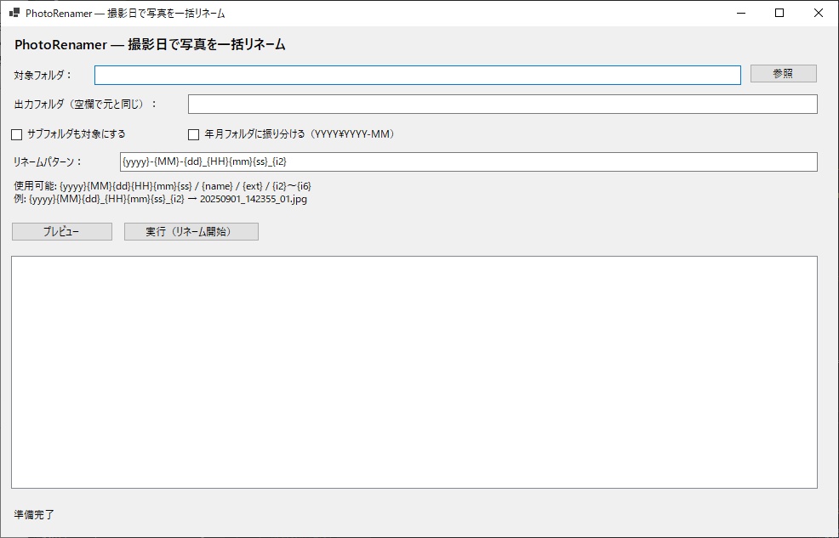Click the 準備完了 status bar text
Viewport: 839px width, 538px height.
(x=26, y=515)
